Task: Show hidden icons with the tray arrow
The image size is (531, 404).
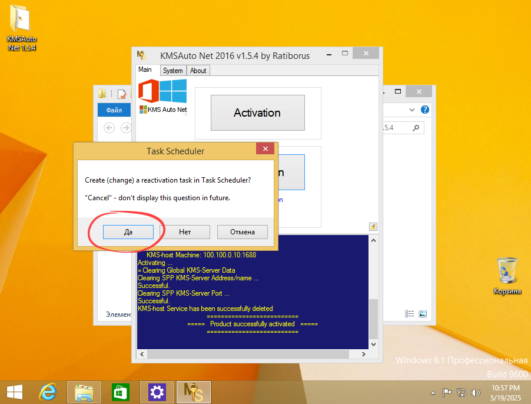Action: pos(432,393)
